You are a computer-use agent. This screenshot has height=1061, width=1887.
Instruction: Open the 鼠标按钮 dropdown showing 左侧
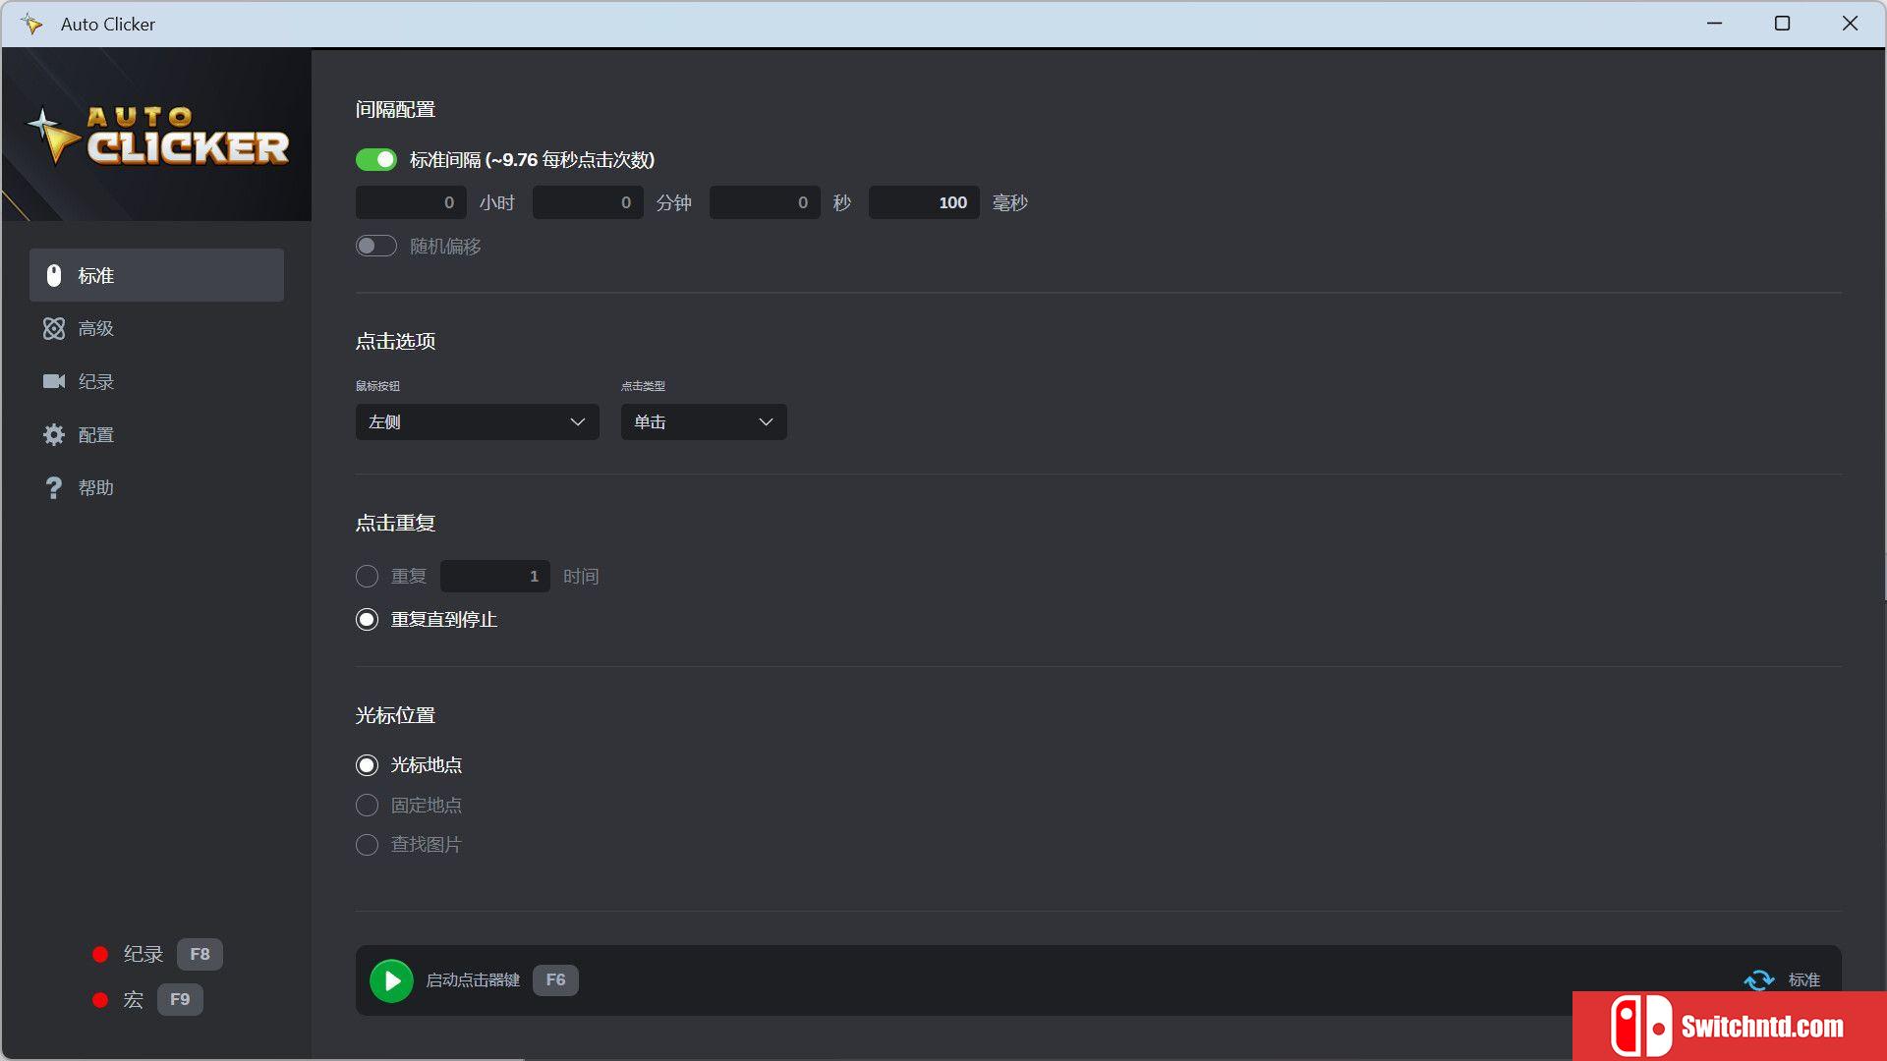coord(478,421)
